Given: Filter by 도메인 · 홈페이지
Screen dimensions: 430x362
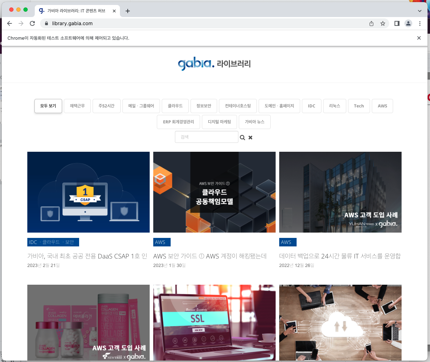Looking at the screenshot, I should click(x=279, y=106).
